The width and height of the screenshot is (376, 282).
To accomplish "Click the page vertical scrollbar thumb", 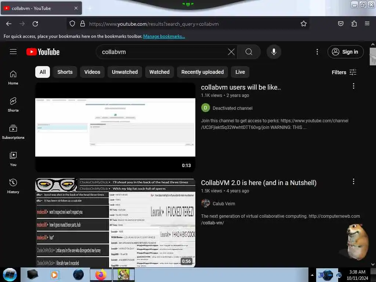I will [373, 56].
